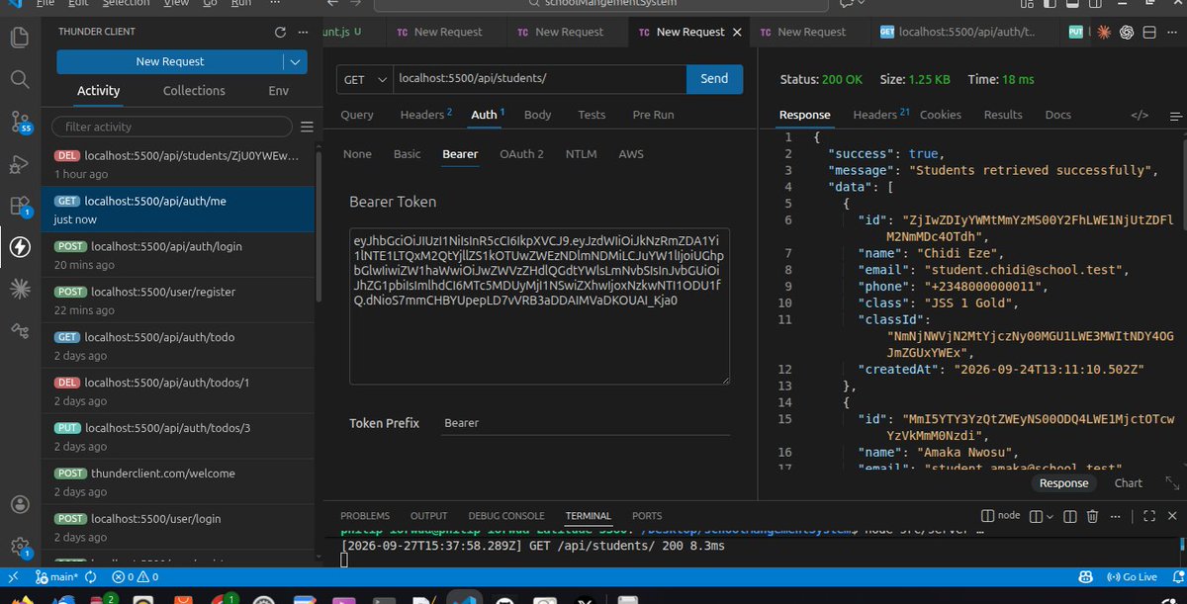Refresh the Thunder Client sidebar

pyautogui.click(x=280, y=32)
